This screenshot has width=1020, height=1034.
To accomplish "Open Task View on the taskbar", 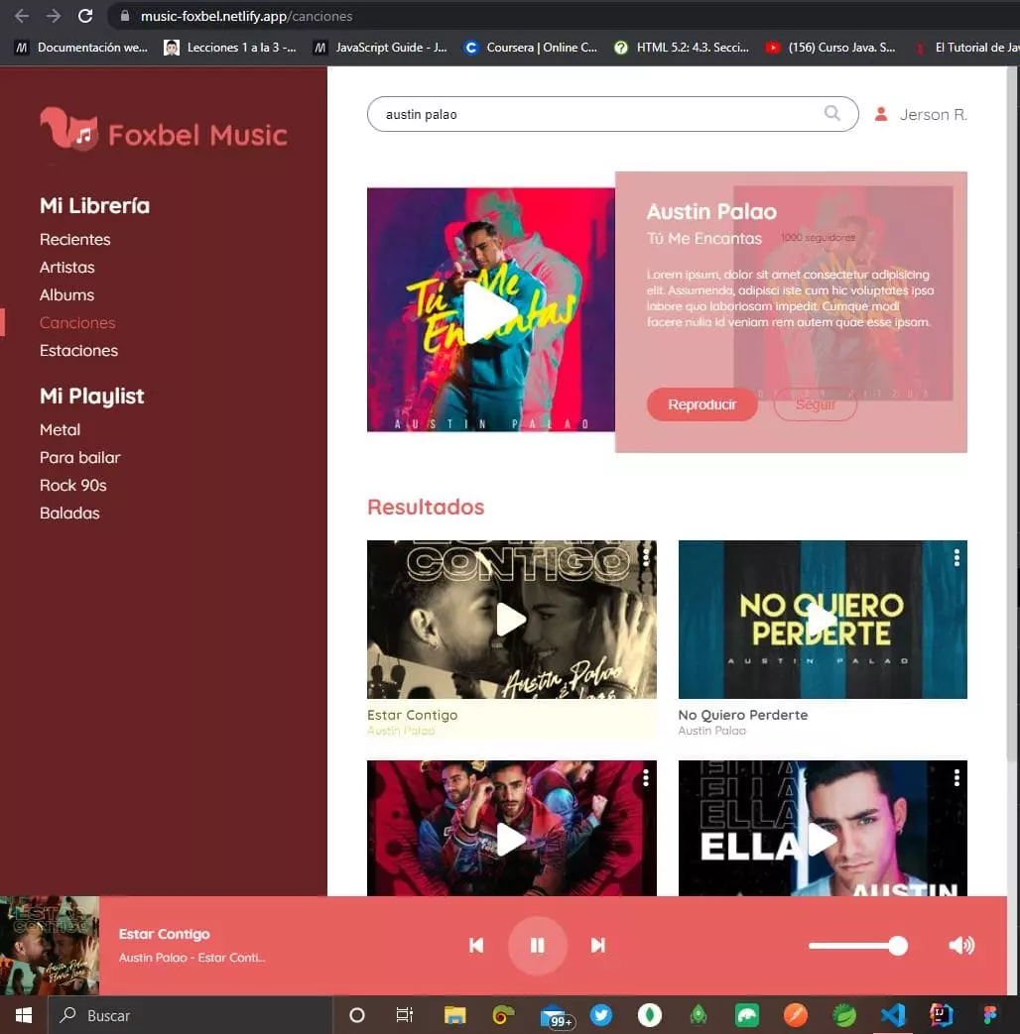I will pyautogui.click(x=404, y=1015).
